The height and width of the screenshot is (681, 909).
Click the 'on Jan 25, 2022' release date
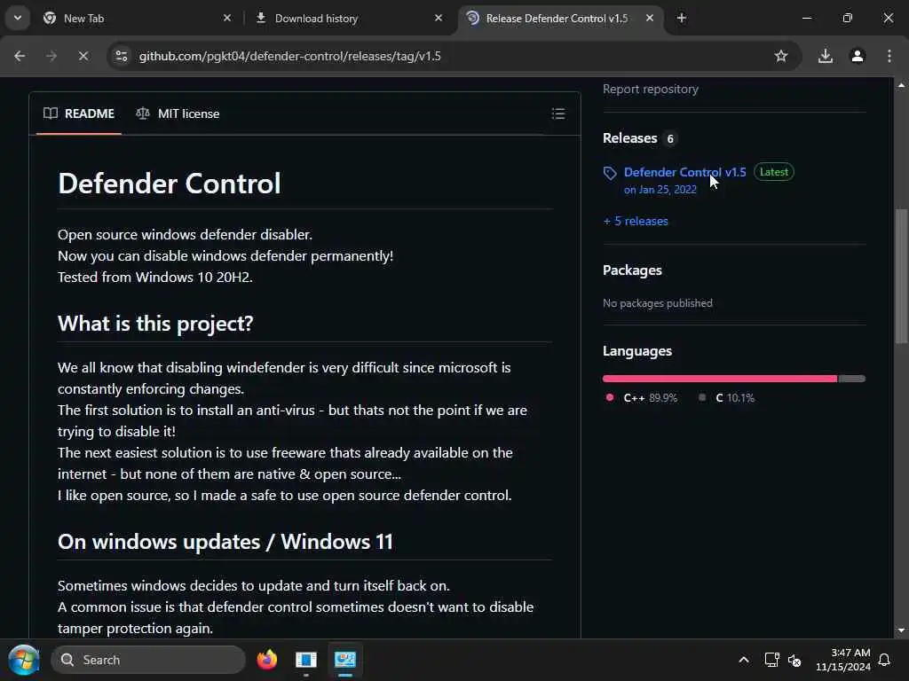(660, 190)
